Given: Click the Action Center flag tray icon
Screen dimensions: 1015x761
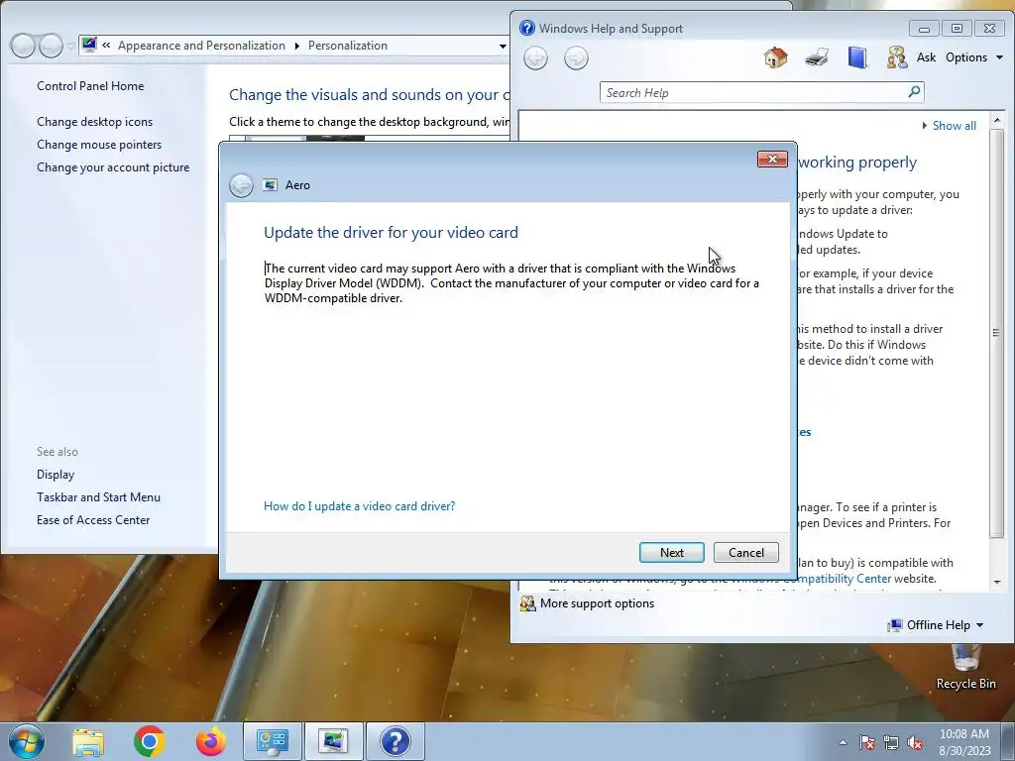Looking at the screenshot, I should pyautogui.click(x=867, y=742).
